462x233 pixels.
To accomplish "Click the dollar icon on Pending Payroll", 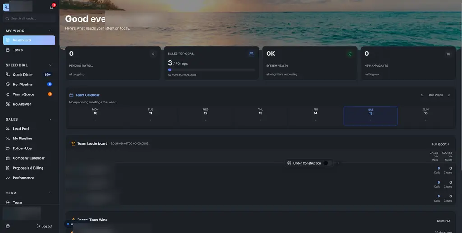I will pos(153,54).
